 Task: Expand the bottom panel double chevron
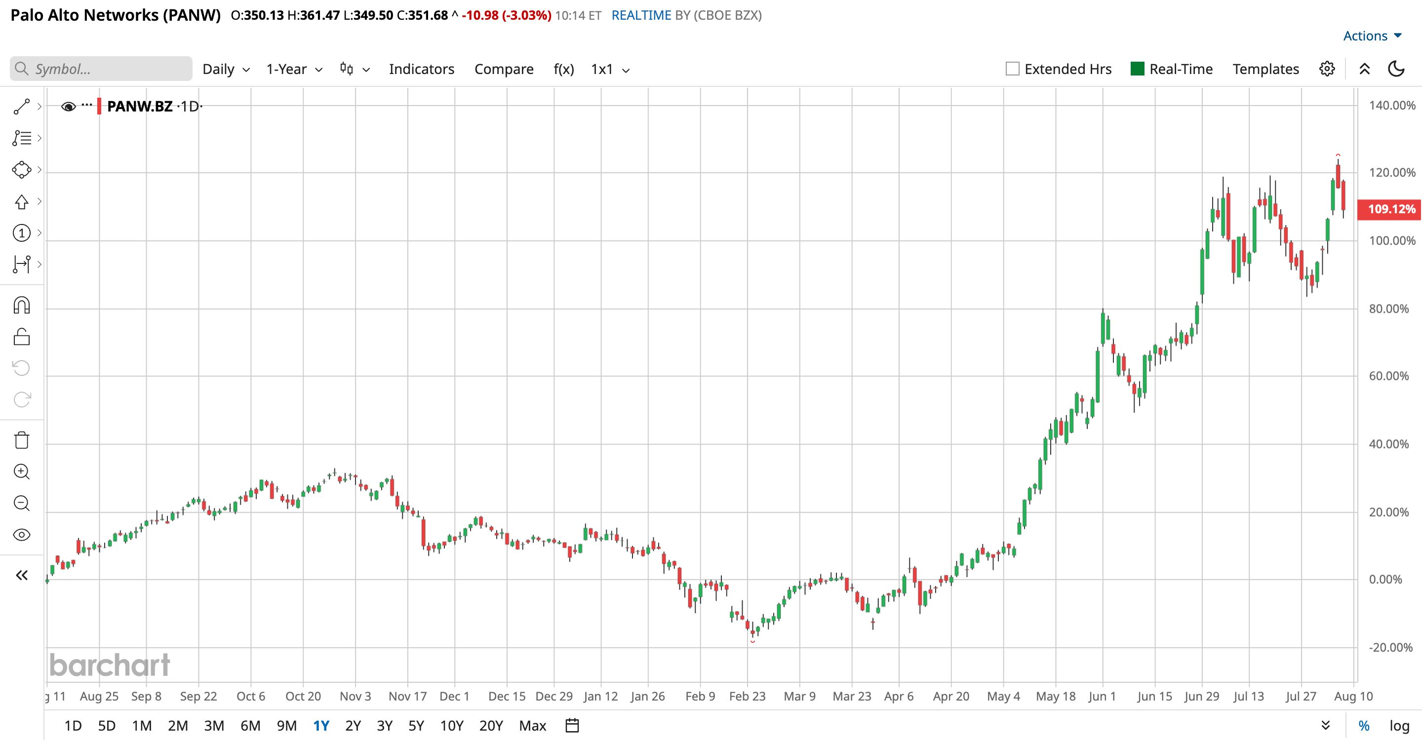click(x=1325, y=725)
